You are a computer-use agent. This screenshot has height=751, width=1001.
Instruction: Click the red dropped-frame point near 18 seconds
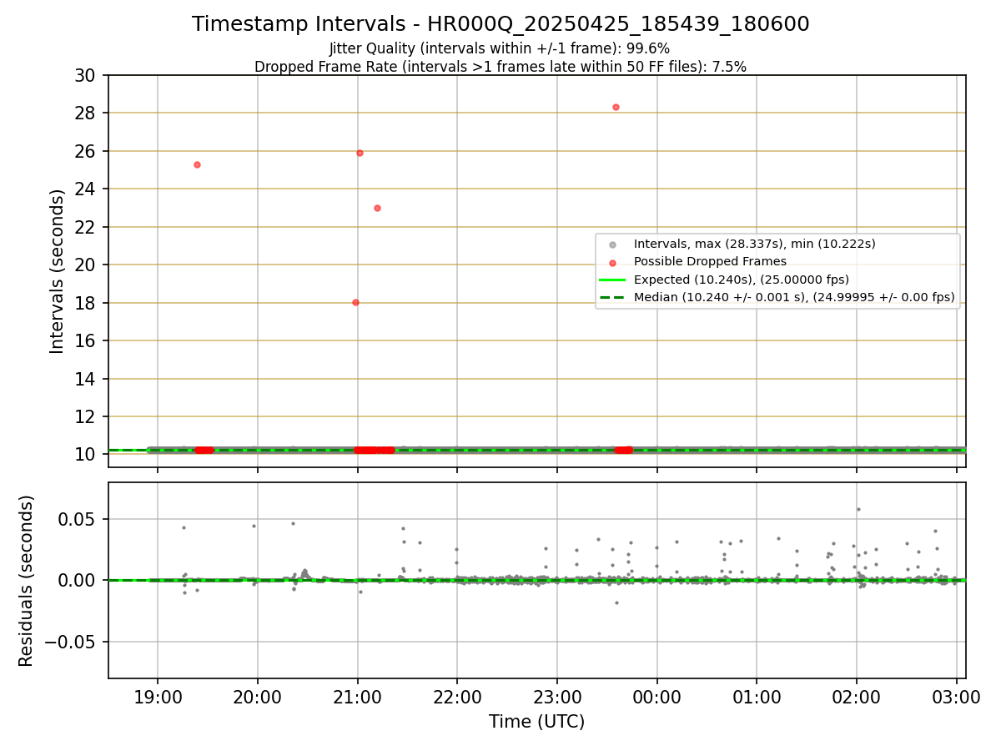point(355,302)
